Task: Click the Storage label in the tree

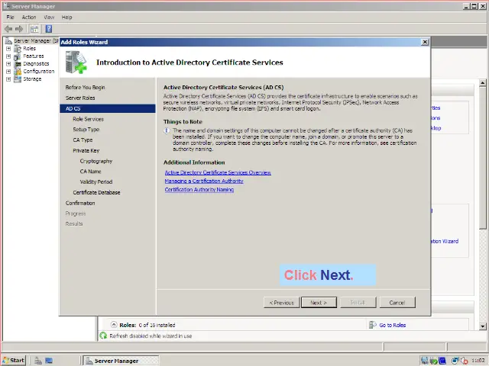Action: tap(32, 79)
